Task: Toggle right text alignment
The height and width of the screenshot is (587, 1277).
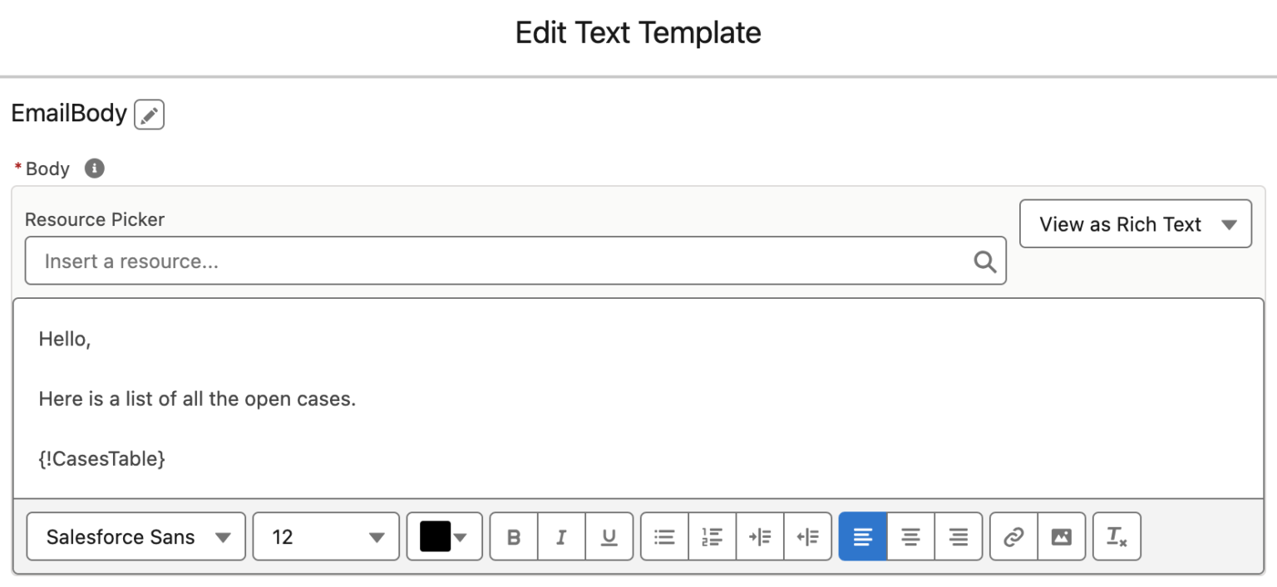Action: [959, 536]
